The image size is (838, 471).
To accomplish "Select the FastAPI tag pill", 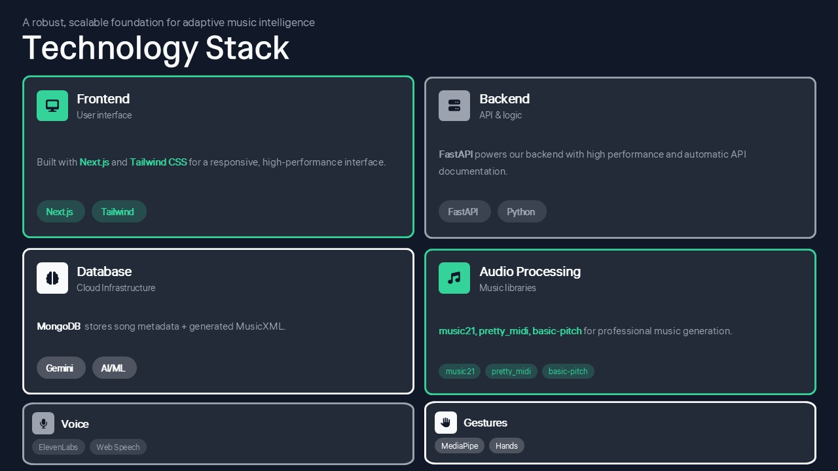I will point(465,211).
